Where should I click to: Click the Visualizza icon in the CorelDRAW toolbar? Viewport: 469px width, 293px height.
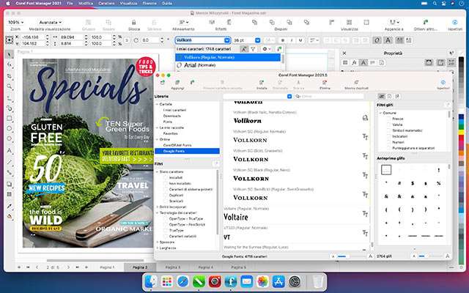tap(350, 22)
